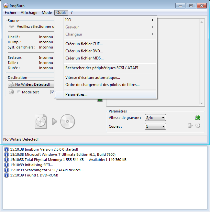Image resolution: width=210 pixels, height=212 pixels.
Task: Choose Ordre de chargement des pilotes de filtres...
Action: point(105,85)
